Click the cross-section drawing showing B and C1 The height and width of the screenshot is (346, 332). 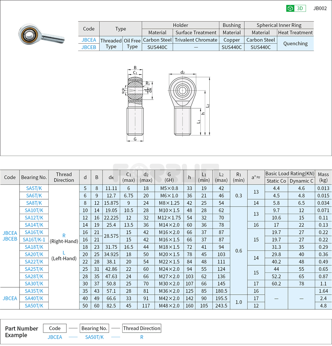(x=135, y=105)
